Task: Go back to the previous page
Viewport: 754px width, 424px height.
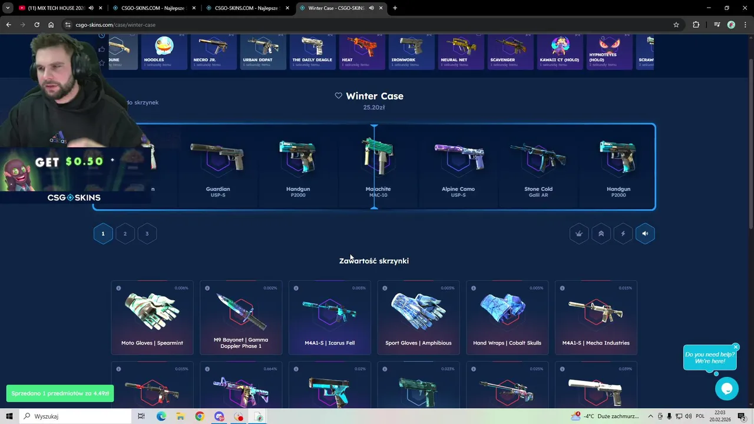Action: point(8,25)
